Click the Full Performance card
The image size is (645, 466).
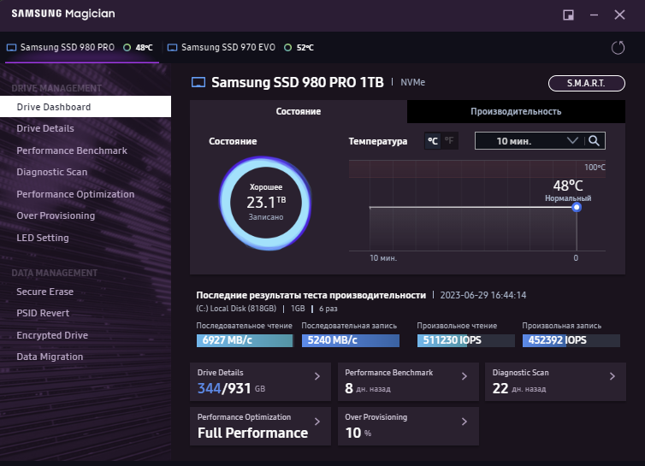[260, 426]
